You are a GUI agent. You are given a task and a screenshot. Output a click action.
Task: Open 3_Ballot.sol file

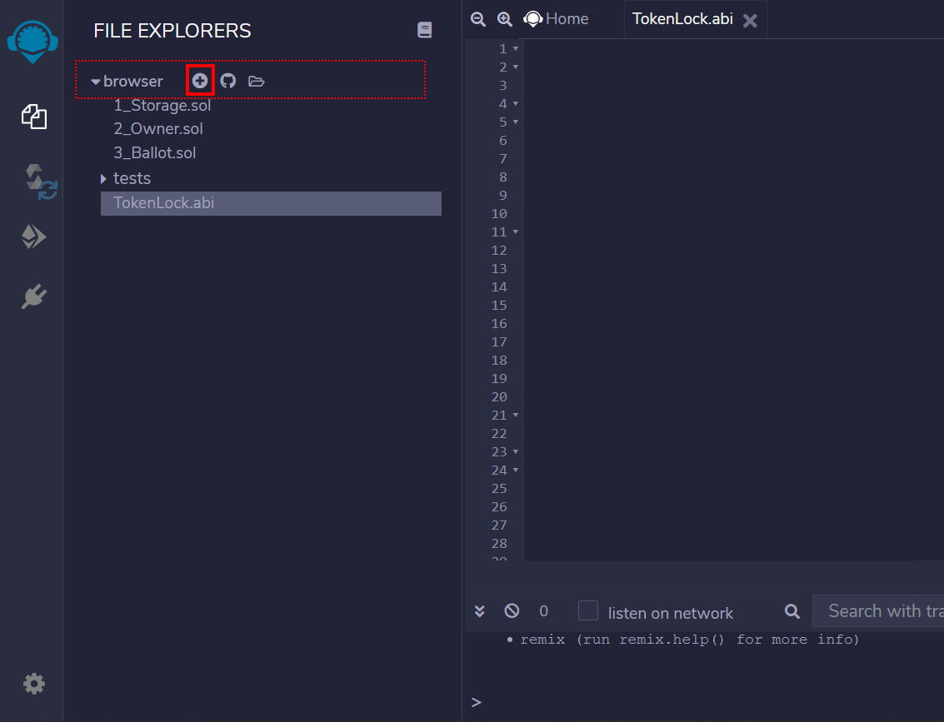155,153
